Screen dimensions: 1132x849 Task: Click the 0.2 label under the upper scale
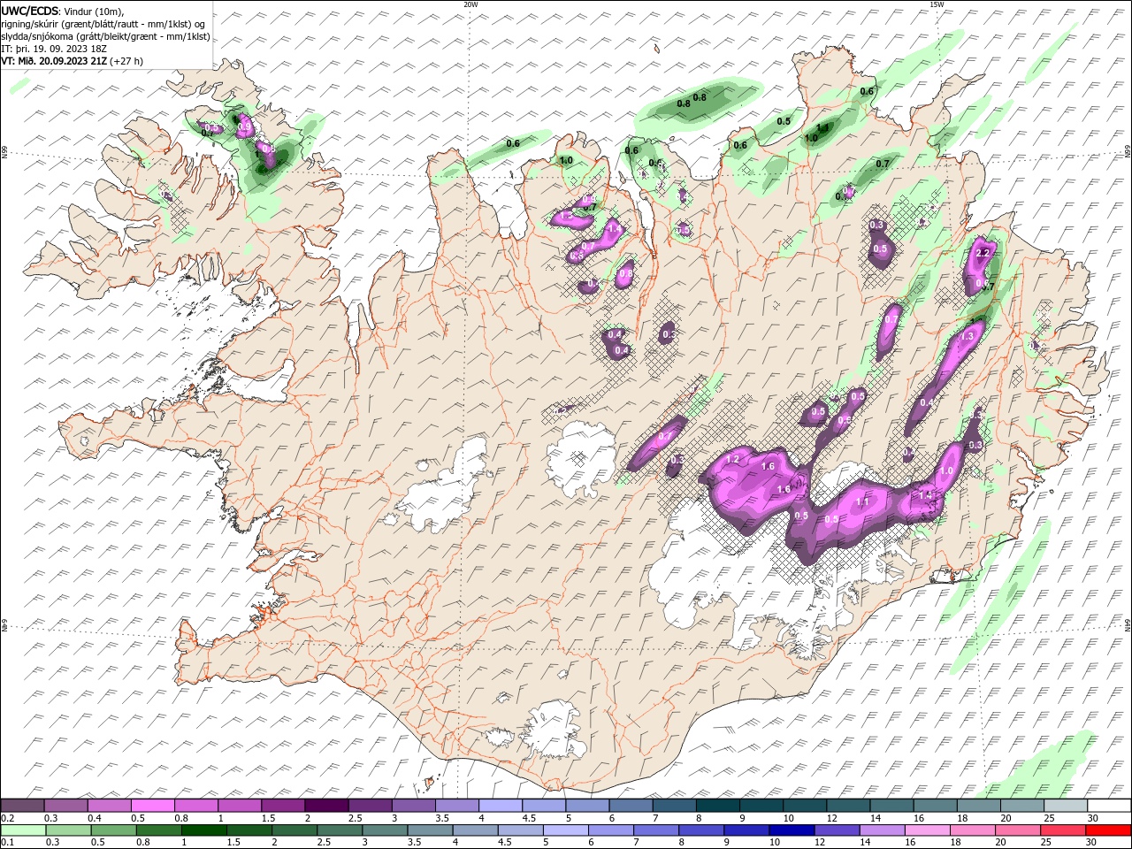(x=7, y=818)
